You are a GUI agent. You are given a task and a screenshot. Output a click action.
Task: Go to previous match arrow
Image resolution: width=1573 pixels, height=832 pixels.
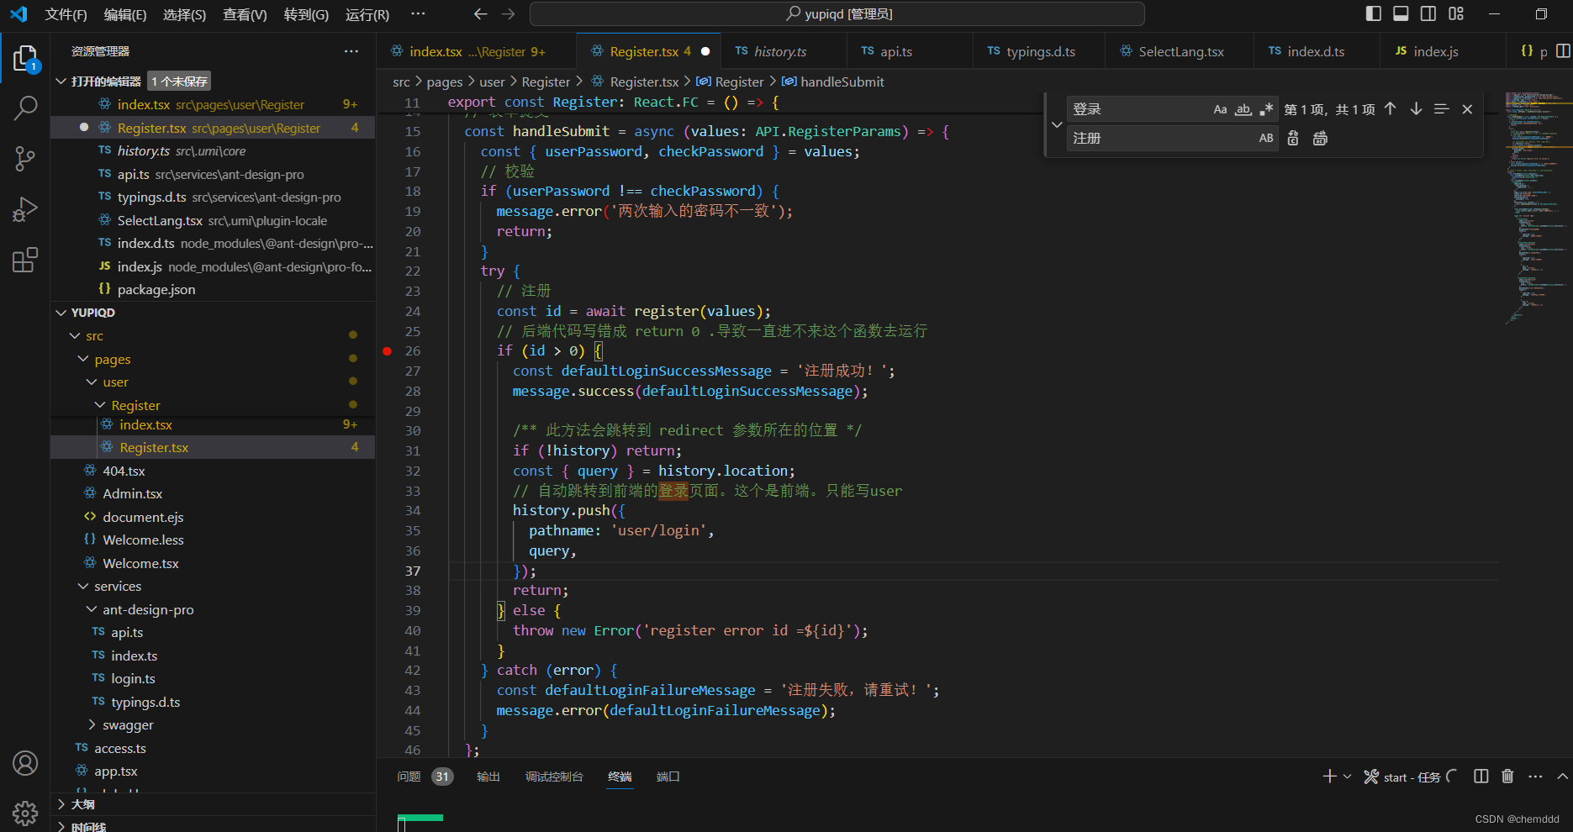1391,109
